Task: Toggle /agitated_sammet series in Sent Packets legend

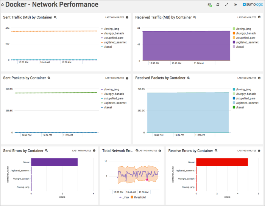Action: [x=115, y=103]
